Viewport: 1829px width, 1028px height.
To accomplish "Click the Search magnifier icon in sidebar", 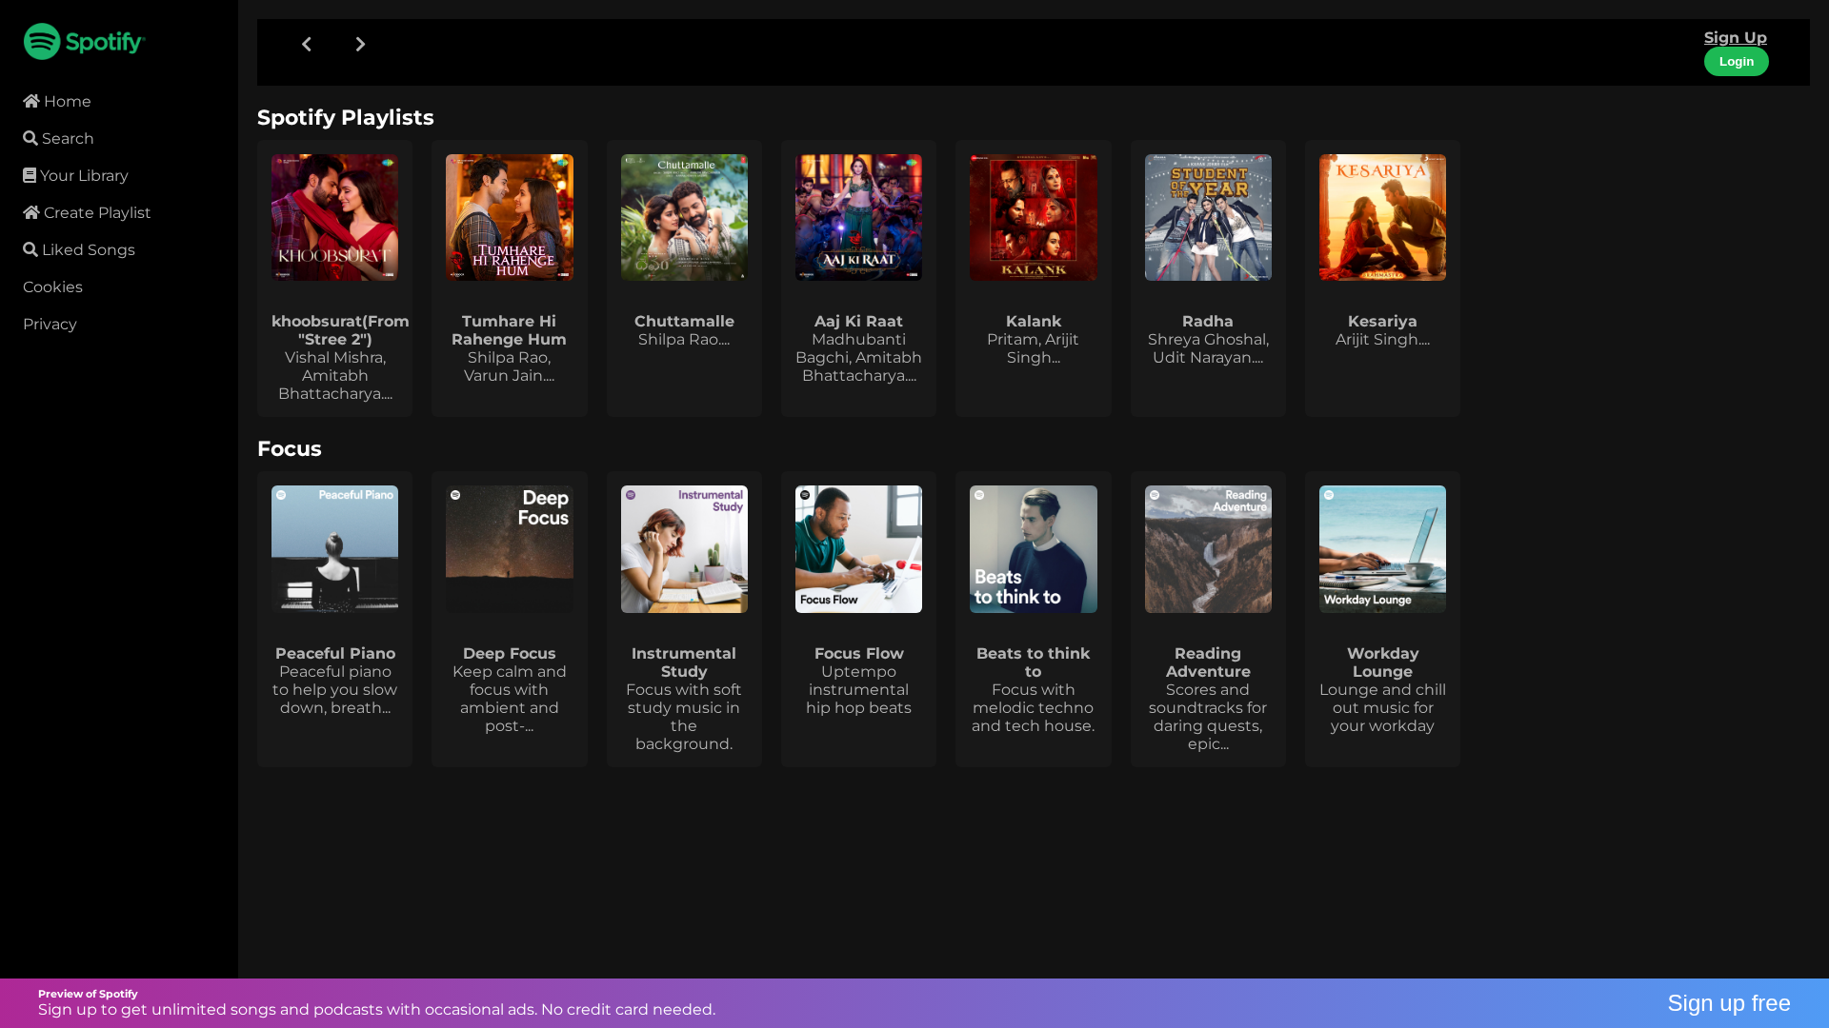I will pos(30,138).
